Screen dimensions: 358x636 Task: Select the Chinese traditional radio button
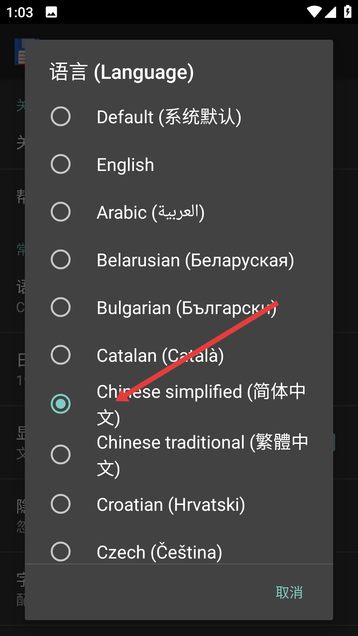(x=61, y=454)
